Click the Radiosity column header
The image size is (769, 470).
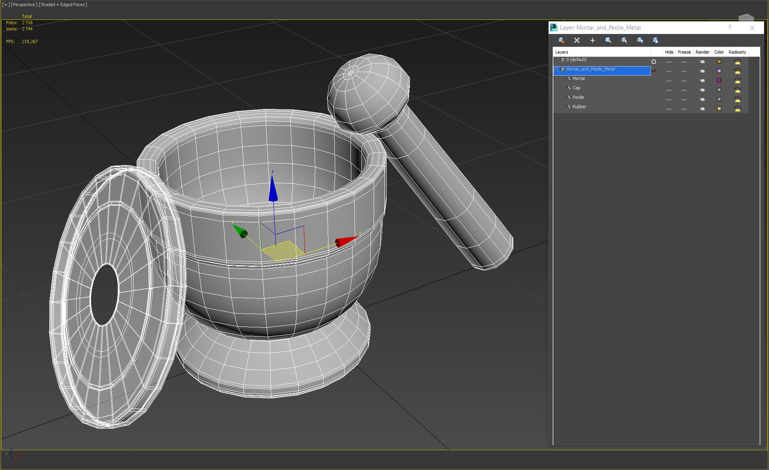737,52
